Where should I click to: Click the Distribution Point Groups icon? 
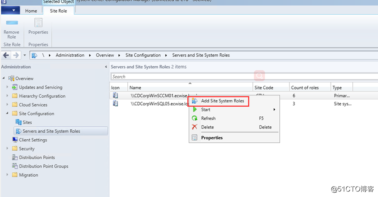(15, 166)
